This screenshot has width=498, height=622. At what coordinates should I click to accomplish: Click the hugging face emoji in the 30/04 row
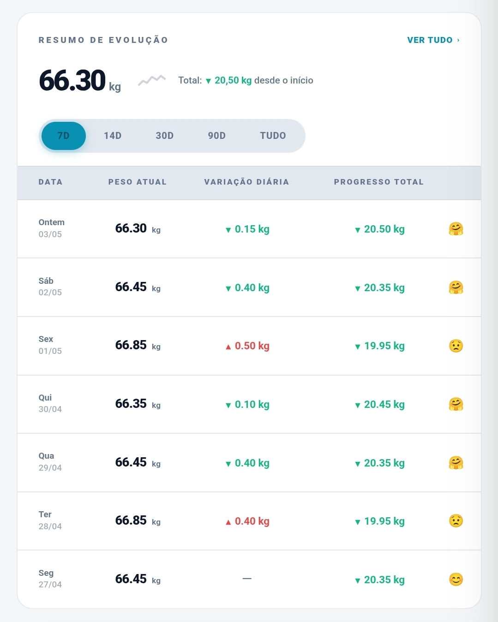456,404
